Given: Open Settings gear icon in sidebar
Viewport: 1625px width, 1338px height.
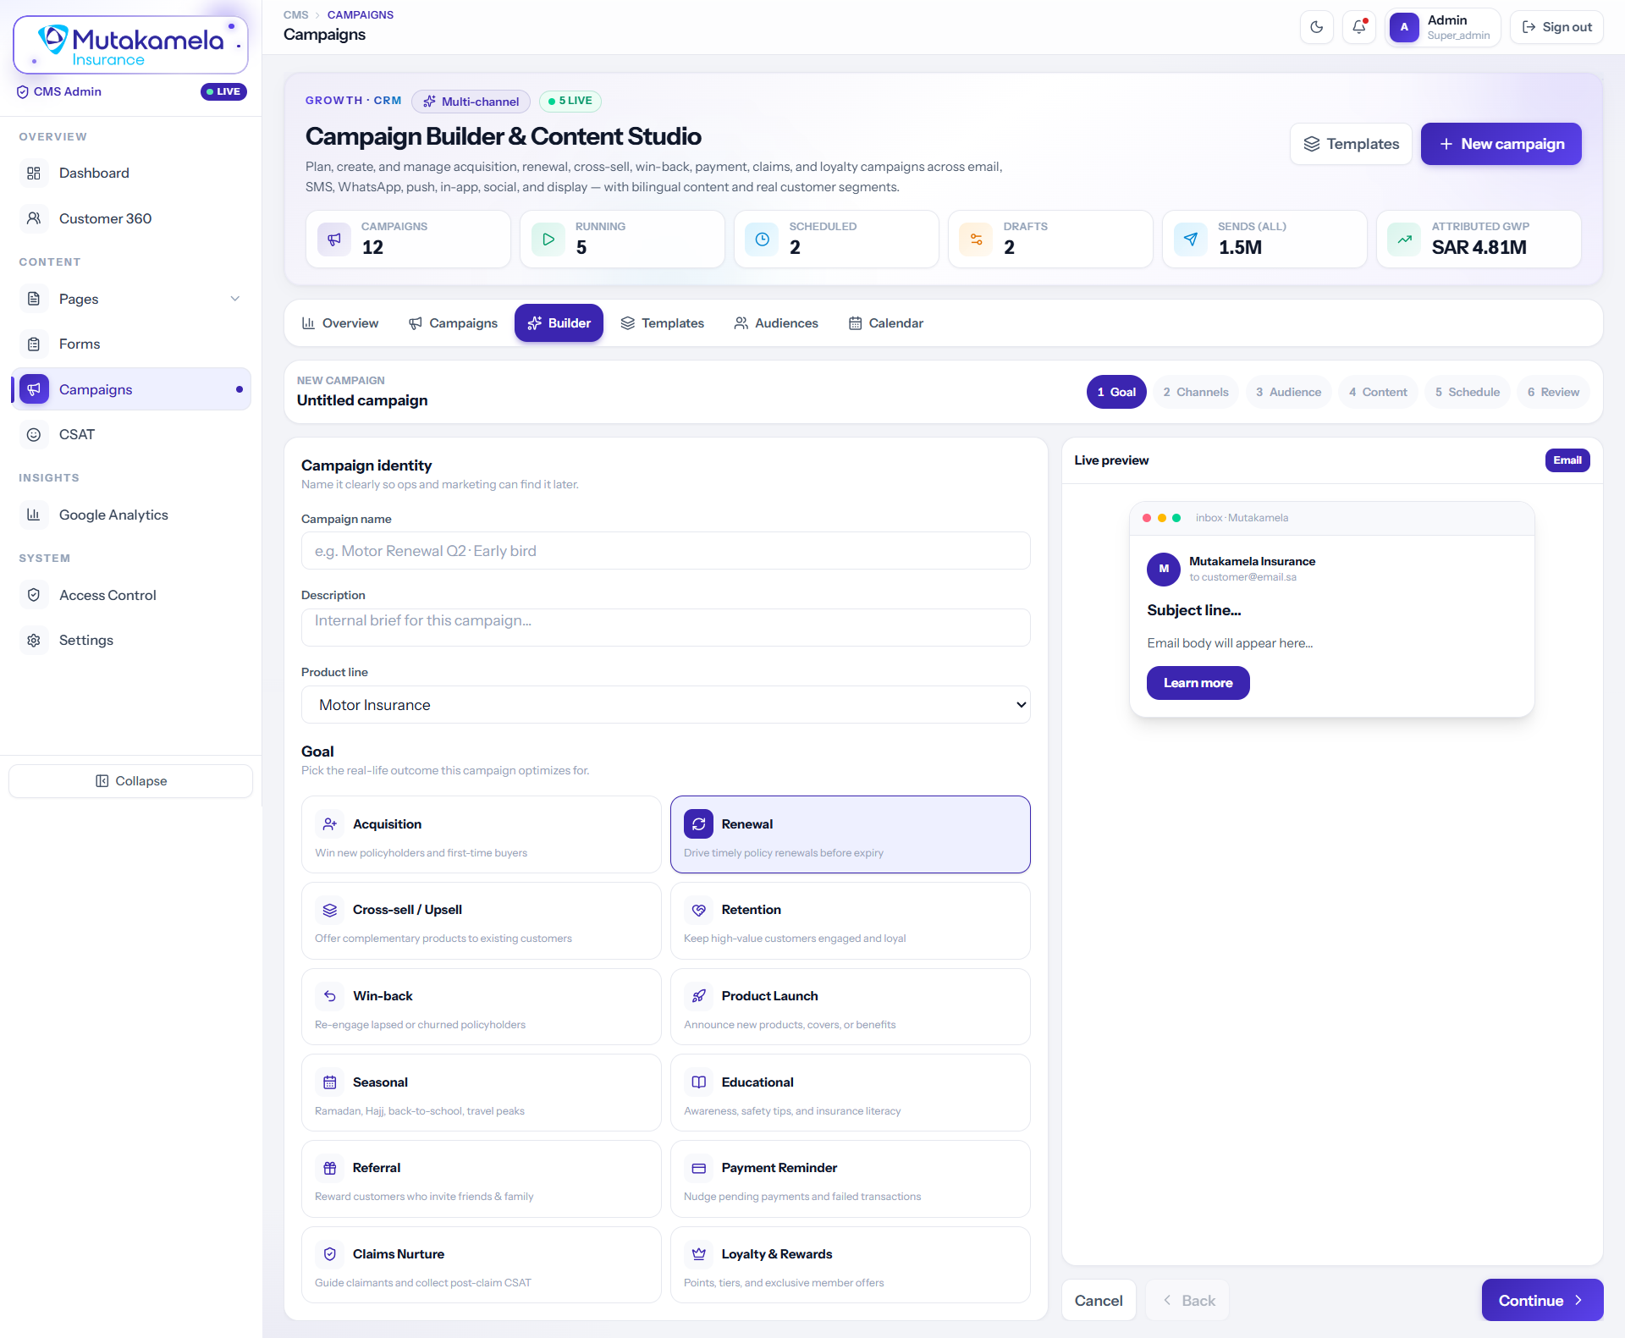Looking at the screenshot, I should [34, 640].
